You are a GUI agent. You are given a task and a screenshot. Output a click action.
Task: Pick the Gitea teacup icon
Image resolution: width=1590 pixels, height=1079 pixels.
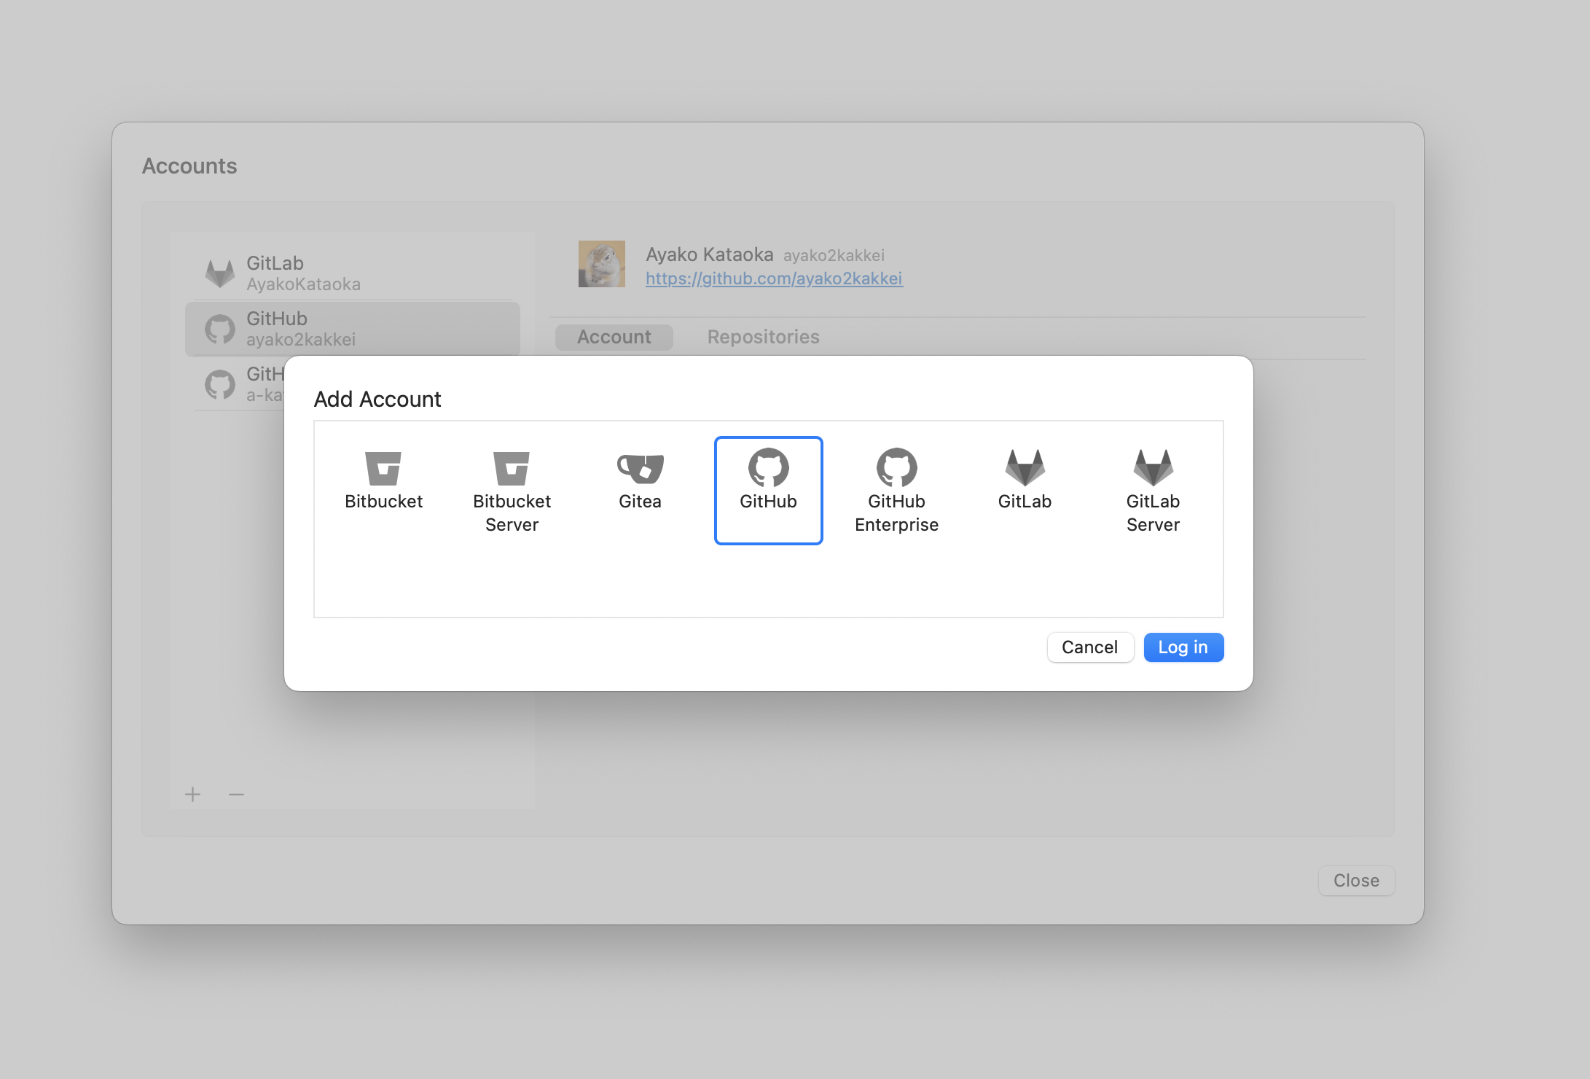coord(640,468)
